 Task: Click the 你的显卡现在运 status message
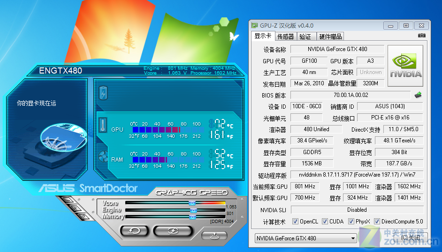tap(37, 103)
